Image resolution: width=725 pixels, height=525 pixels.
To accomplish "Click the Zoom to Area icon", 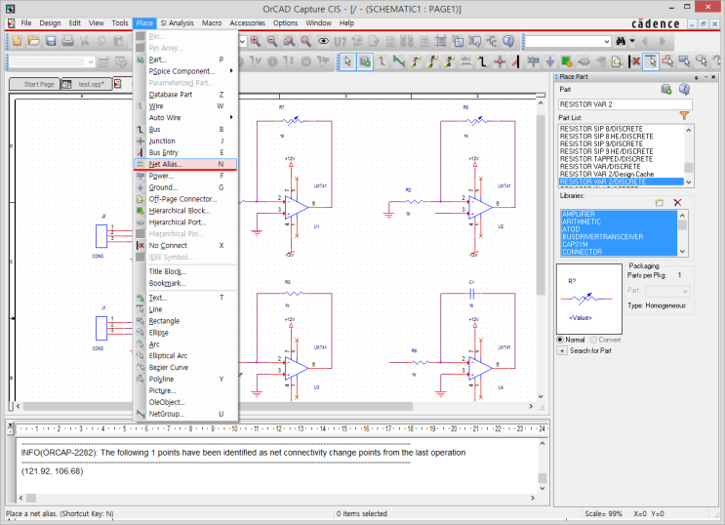I will coord(289,41).
